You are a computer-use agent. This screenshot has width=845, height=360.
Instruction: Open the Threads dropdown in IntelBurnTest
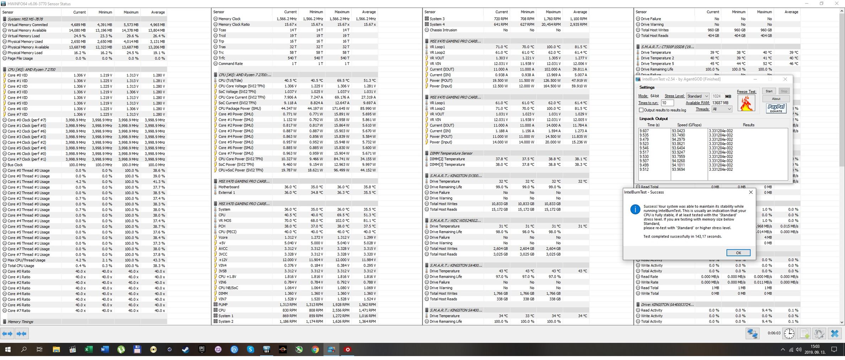(722, 109)
